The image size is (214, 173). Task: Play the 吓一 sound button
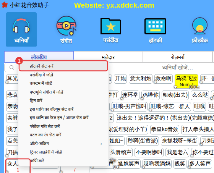(207, 79)
